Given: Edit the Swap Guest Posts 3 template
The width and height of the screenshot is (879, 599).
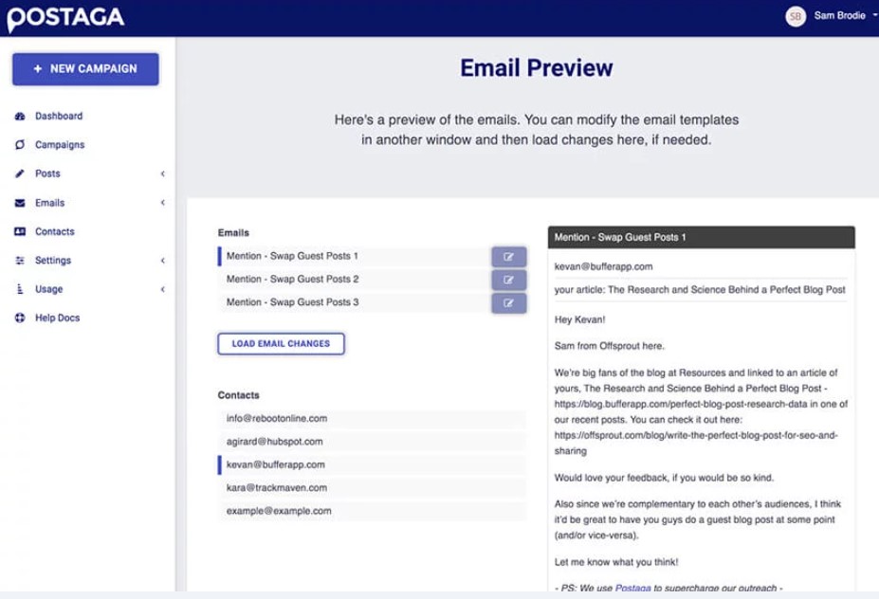Looking at the screenshot, I should pos(508,303).
